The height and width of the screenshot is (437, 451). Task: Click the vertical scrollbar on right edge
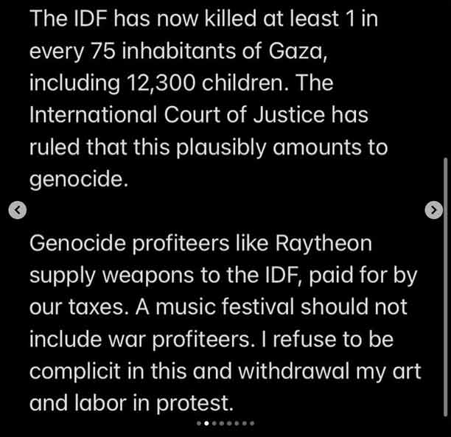[x=446, y=287]
